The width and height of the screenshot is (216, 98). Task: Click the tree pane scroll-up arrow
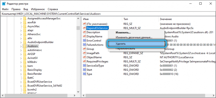click(78, 18)
